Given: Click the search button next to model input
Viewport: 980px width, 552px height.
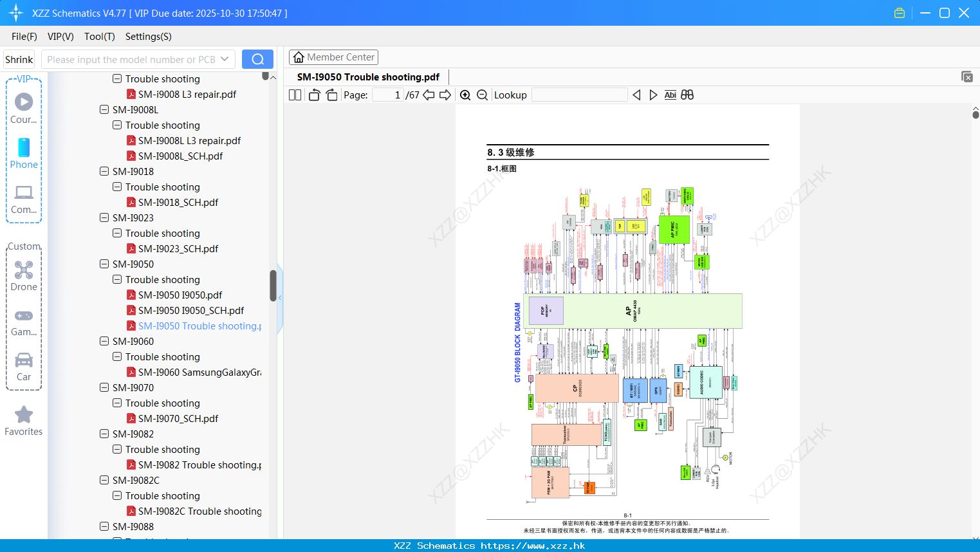Looking at the screenshot, I should pos(257,59).
